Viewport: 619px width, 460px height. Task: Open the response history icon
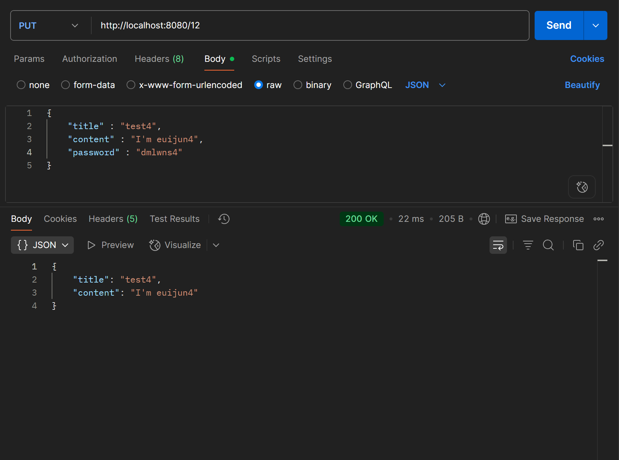click(x=224, y=219)
